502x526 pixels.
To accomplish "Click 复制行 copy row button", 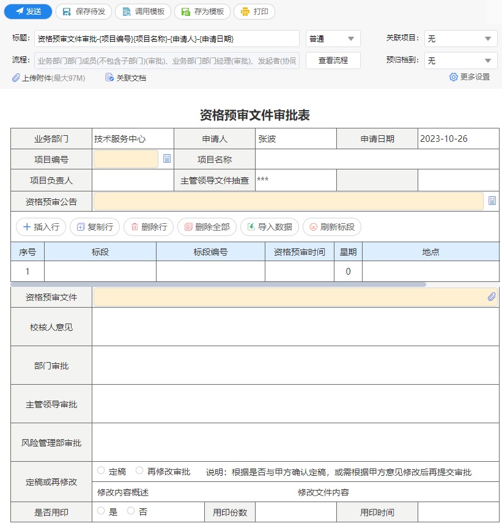I will [x=95, y=227].
